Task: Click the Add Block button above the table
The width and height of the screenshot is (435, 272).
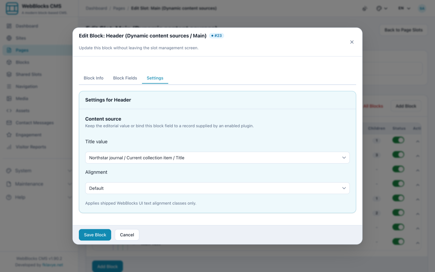Action: point(406,106)
